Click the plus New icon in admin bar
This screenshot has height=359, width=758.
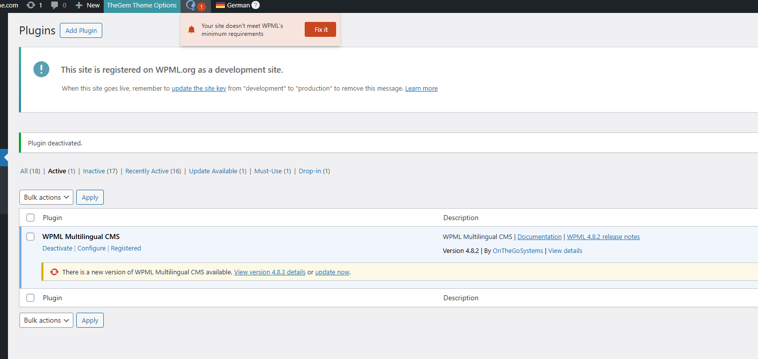79,5
